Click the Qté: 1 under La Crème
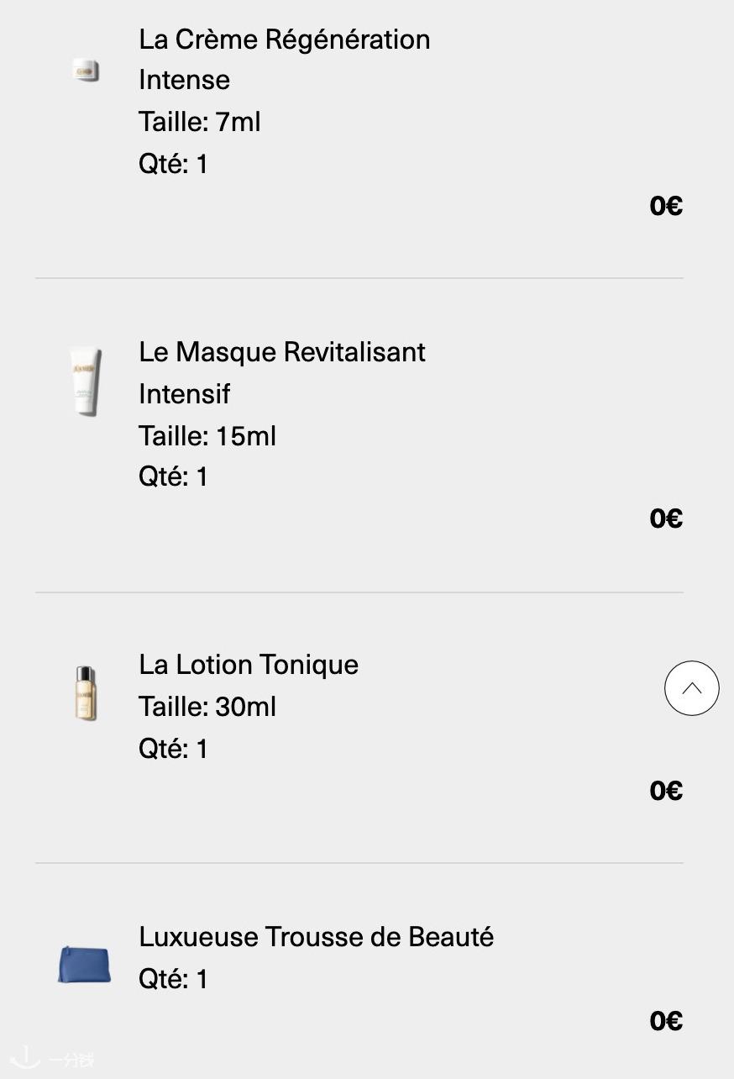 point(173,164)
